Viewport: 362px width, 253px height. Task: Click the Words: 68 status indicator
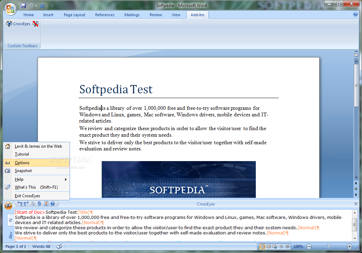[x=41, y=246]
